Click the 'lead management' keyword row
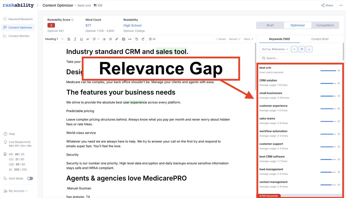 [x=300, y=172]
